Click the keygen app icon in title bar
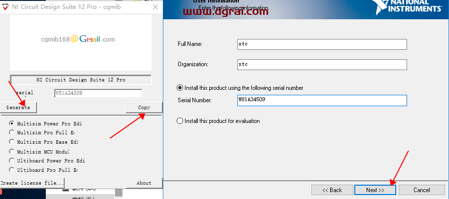The height and width of the screenshot is (199, 449). [x=5, y=7]
